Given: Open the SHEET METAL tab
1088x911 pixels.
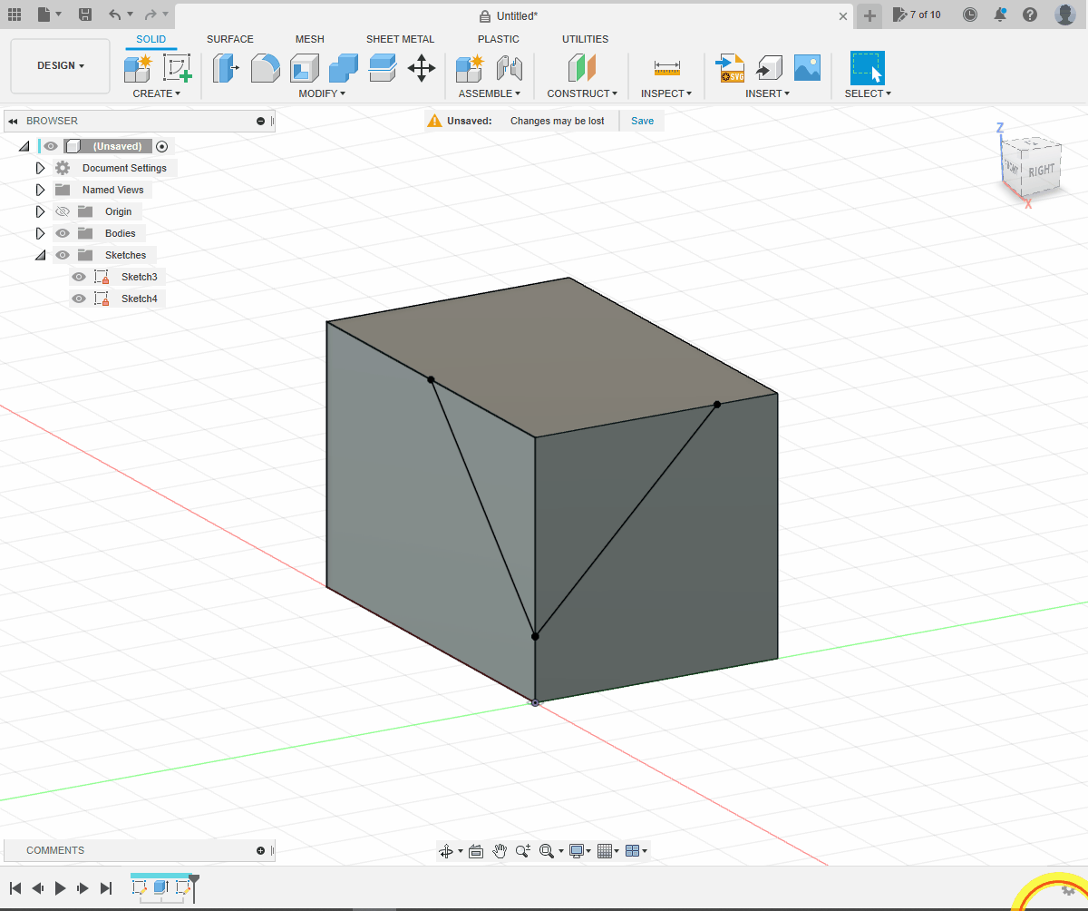Looking at the screenshot, I should tap(400, 39).
